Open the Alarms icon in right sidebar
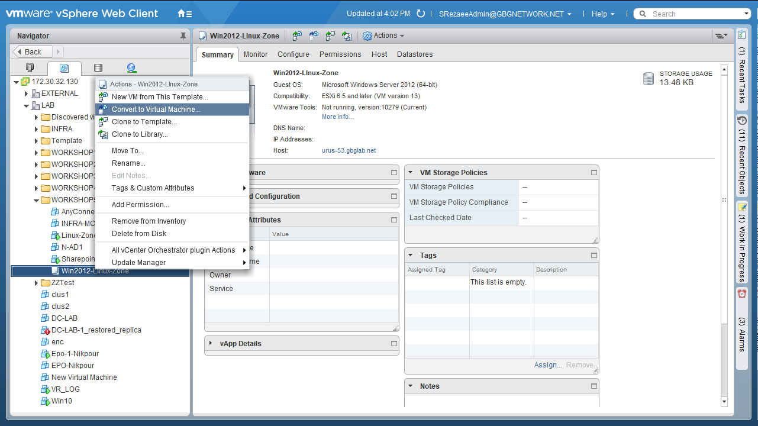758x426 pixels. [742, 294]
